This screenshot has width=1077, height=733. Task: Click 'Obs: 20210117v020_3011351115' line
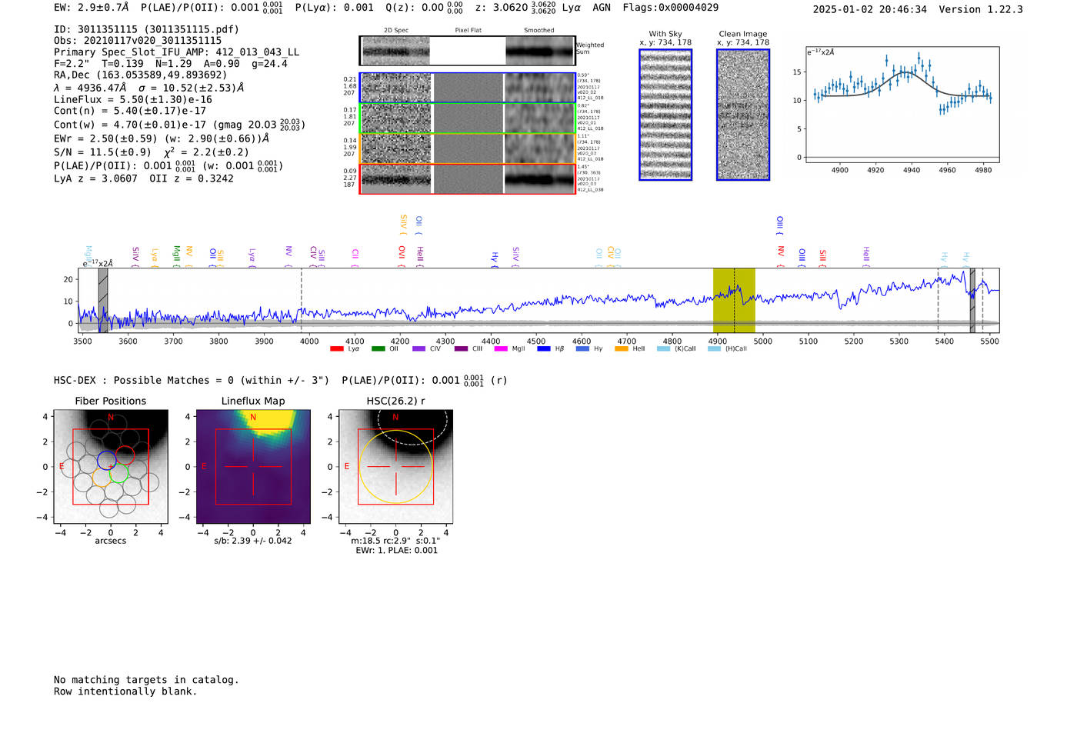click(138, 41)
